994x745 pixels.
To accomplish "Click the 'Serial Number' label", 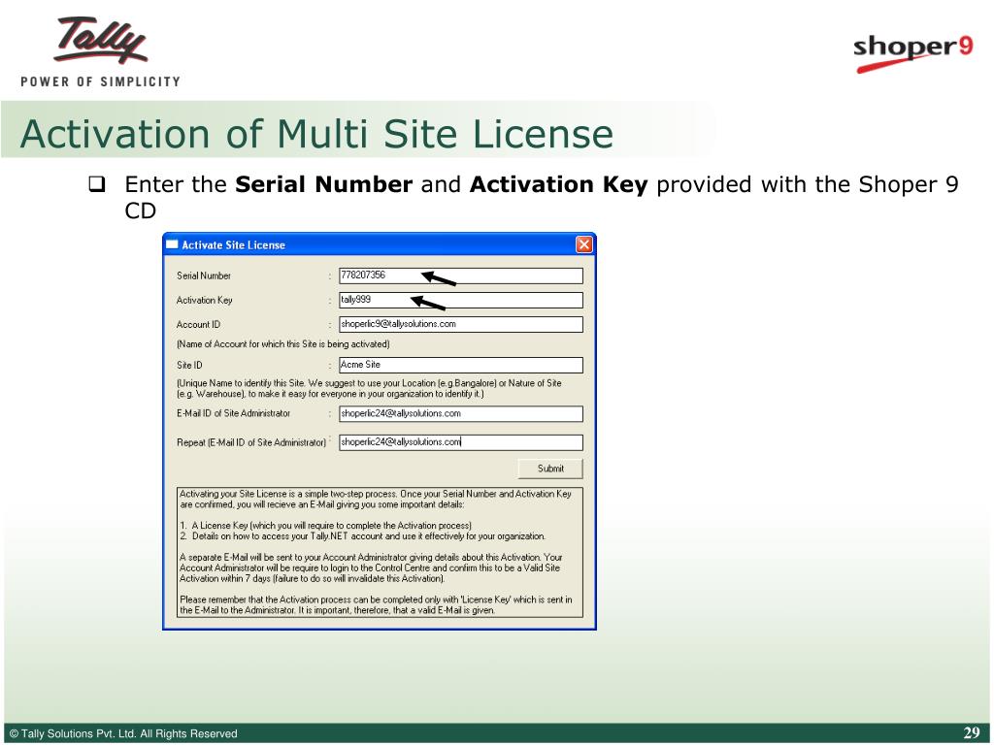I will coord(204,275).
